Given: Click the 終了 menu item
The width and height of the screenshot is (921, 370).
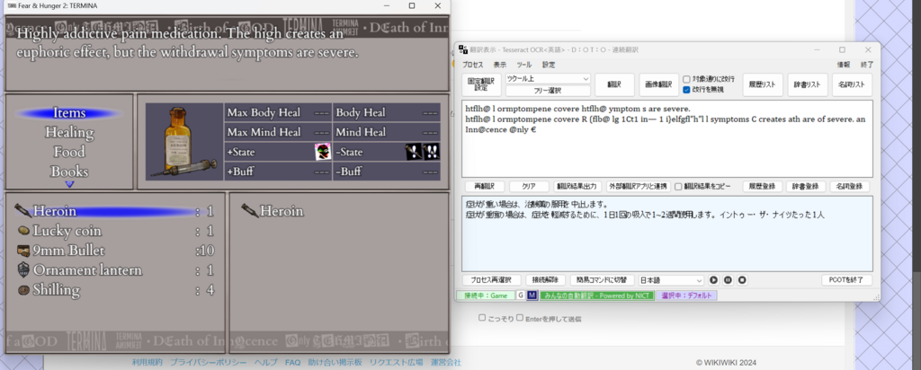Looking at the screenshot, I should [x=867, y=65].
